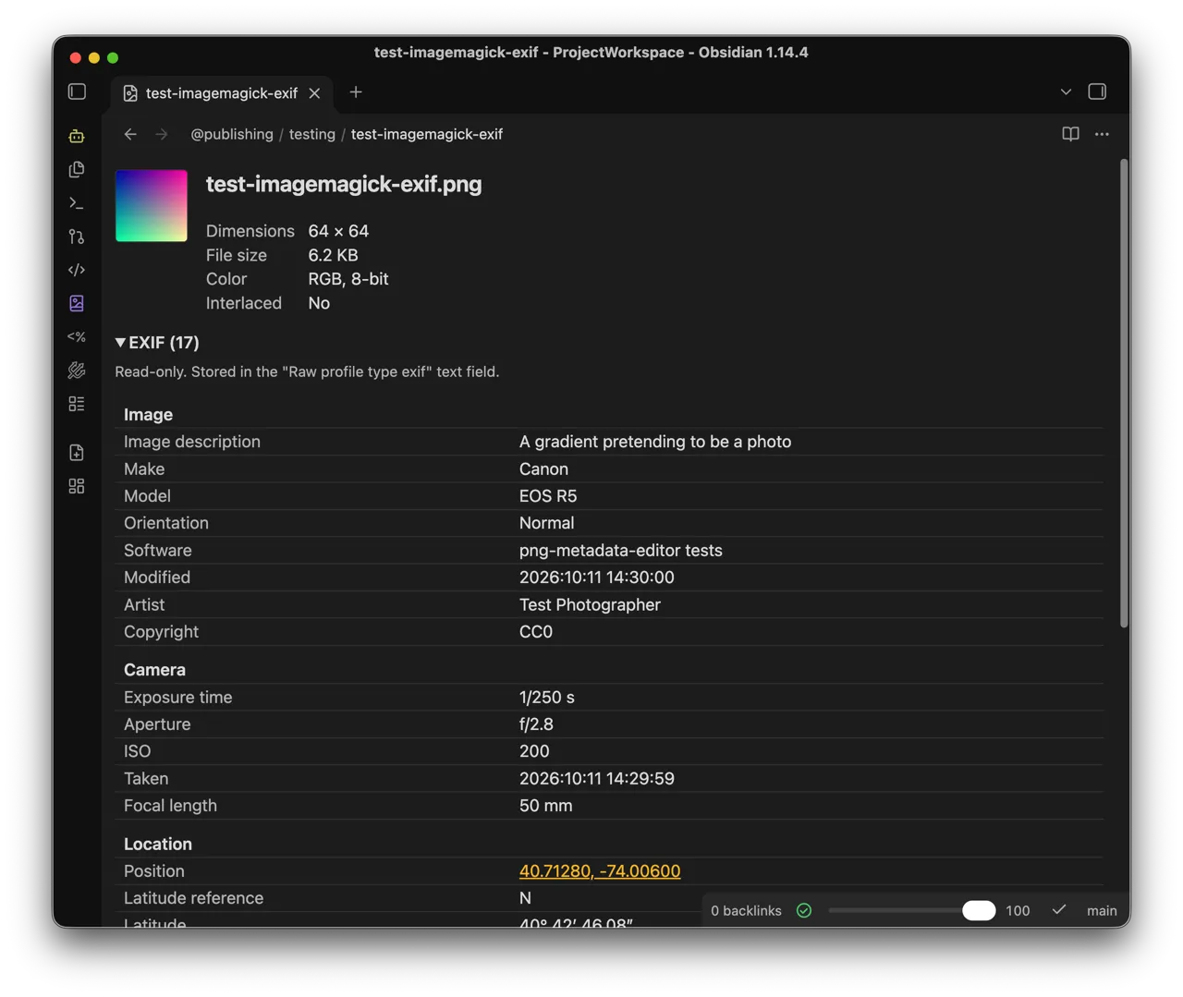
Task: Select the purple image metadata ribbon icon
Action: point(77,303)
